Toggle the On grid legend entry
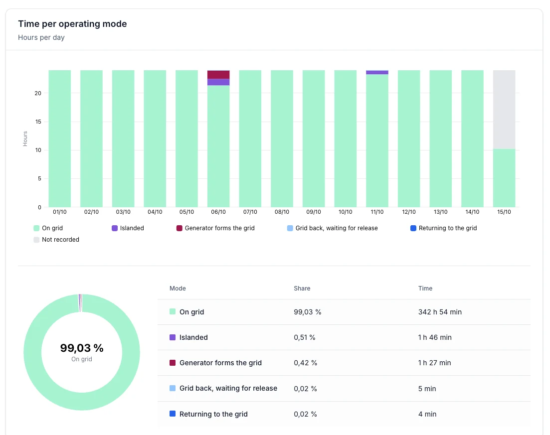Image resolution: width=550 pixels, height=435 pixels. click(x=48, y=228)
